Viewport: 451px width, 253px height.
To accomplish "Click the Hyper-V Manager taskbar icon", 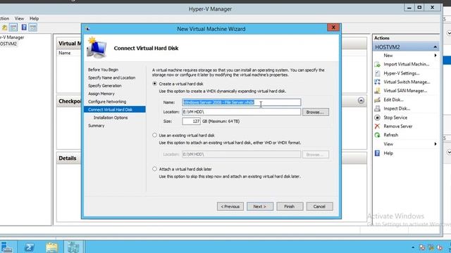I will tap(73, 247).
